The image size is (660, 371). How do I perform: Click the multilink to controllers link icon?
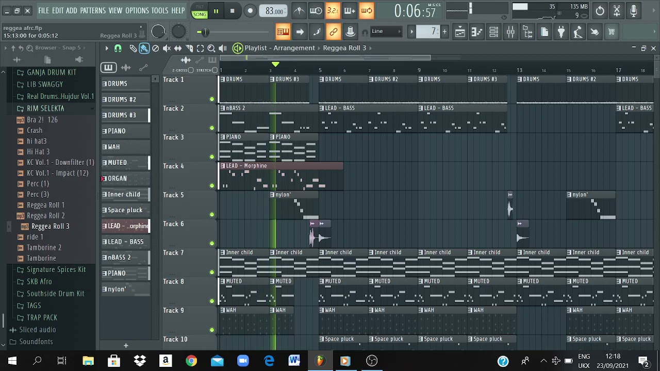(334, 32)
